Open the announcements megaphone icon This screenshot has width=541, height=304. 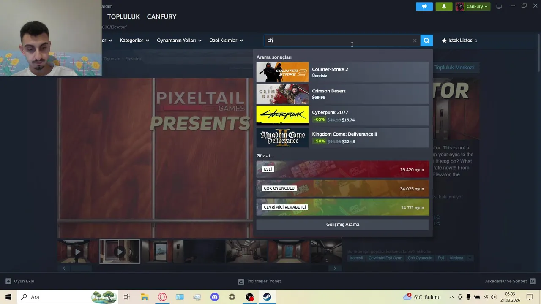(x=424, y=6)
